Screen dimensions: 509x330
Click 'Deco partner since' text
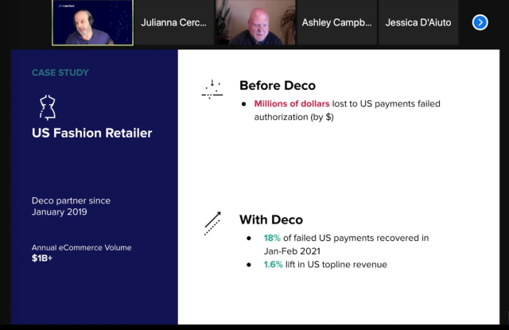click(x=71, y=200)
